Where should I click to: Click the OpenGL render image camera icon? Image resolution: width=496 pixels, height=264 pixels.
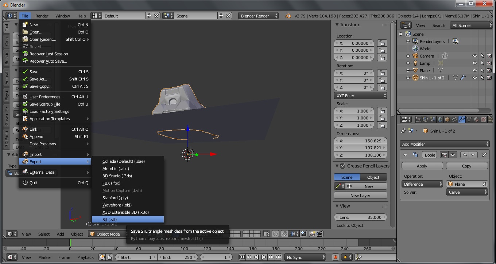[x=313, y=234]
